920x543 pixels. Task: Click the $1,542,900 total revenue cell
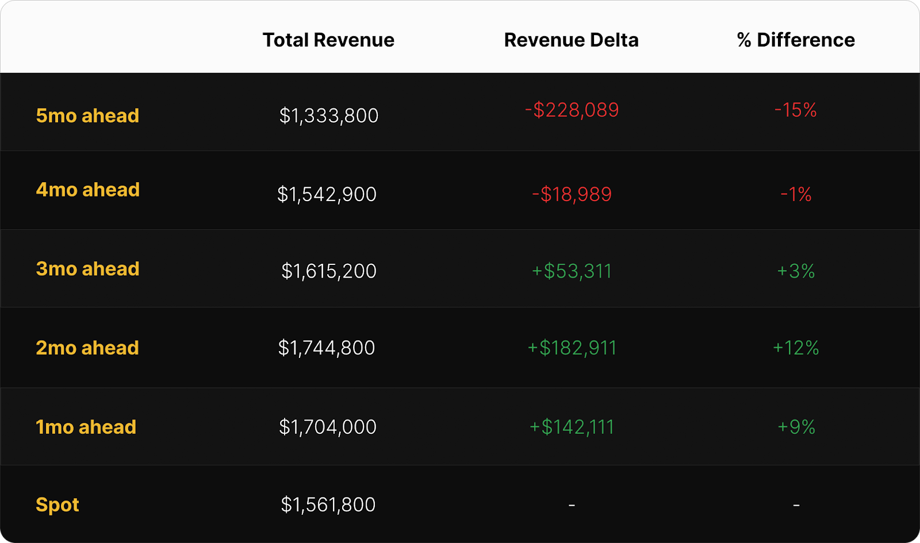click(x=327, y=194)
